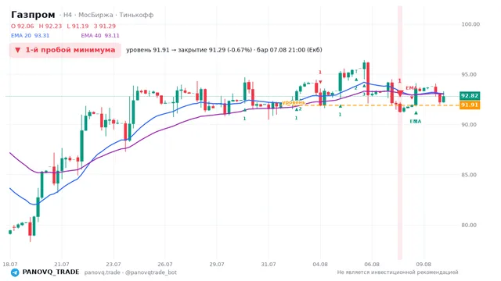This screenshot has height=281, width=501.
Task: Open the 'panovq.trade · @panovqtrade_bot' link
Action: [131, 272]
